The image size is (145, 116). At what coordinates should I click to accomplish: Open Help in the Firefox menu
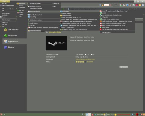(20, 16)
